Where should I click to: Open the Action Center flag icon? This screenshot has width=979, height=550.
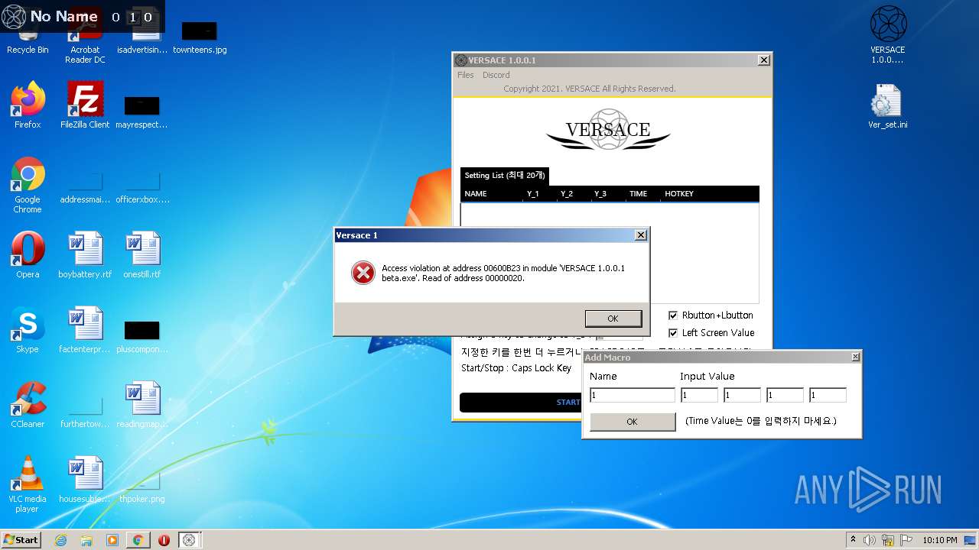[x=906, y=540]
